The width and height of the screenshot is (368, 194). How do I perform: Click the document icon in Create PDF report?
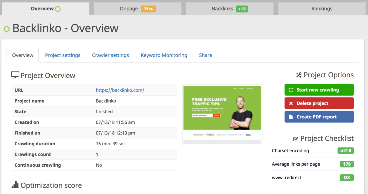click(291, 117)
